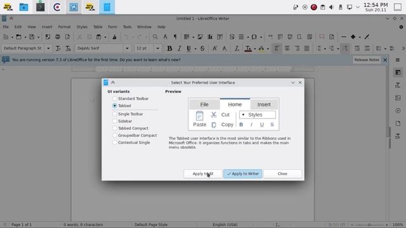Screen dimensions: 406x228
Task: Select the Tabbed UI variant
Action: [122, 106]
